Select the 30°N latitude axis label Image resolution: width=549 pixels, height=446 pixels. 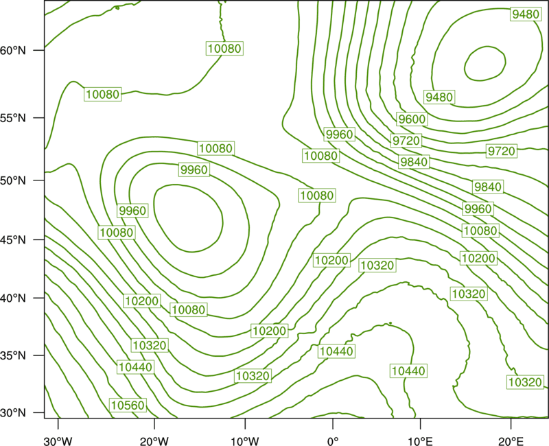pos(13,413)
